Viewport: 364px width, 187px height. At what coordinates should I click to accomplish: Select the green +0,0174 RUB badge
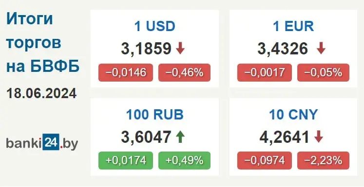pyautogui.click(x=126, y=160)
